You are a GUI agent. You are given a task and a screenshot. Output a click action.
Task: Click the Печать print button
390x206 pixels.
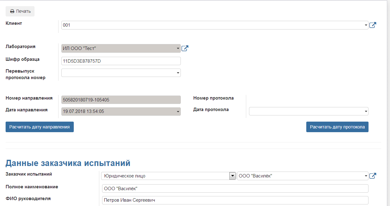20,11
